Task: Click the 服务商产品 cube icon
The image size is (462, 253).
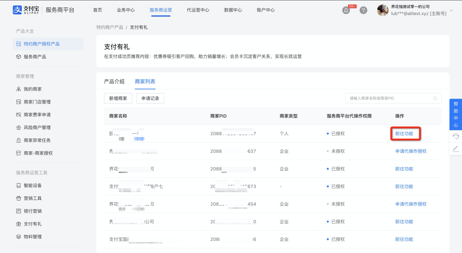Action: [x=18, y=57]
